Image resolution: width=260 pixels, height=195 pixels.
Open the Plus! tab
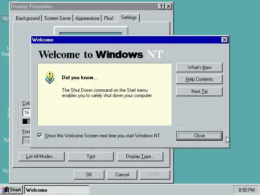coord(108,18)
